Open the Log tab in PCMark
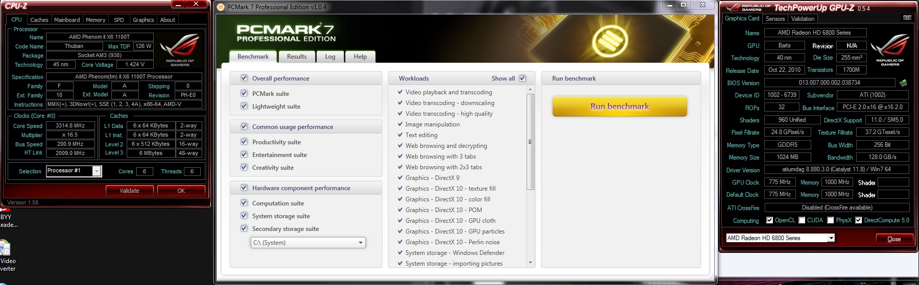This screenshot has height=285, width=919. [330, 57]
